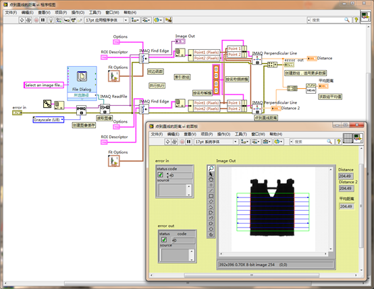
Task: Open the 文件(F) menu in block diagram
Action: pos(11,12)
